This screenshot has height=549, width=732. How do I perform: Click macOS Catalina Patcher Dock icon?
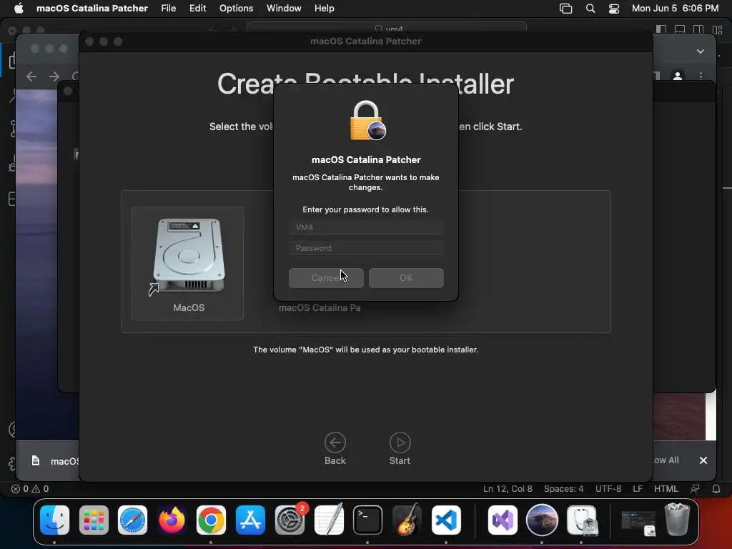(x=542, y=520)
